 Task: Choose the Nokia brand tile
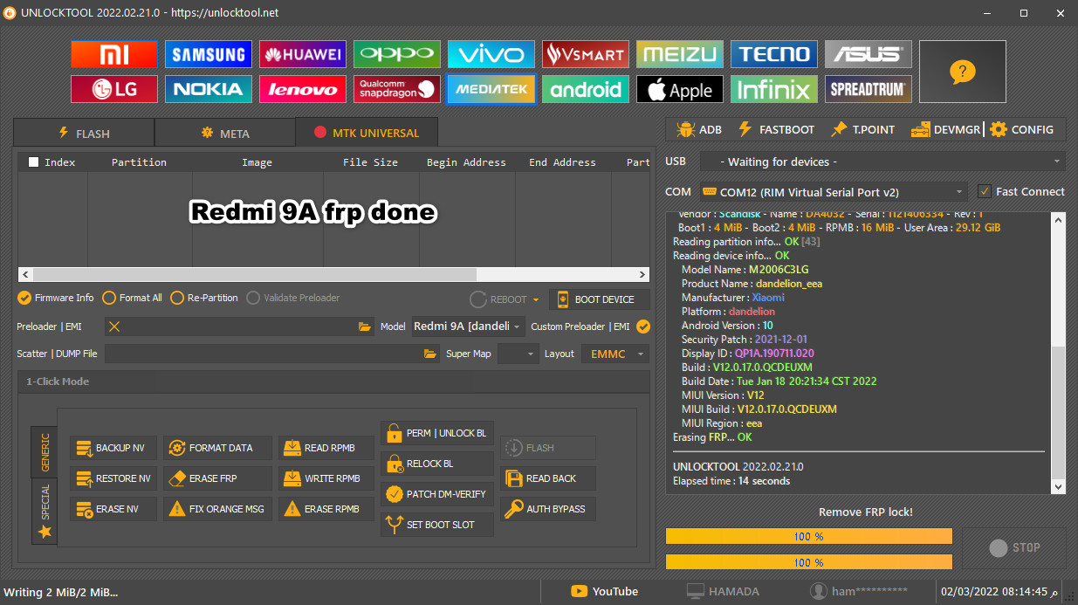tap(209, 89)
